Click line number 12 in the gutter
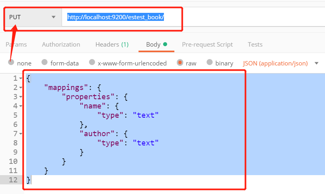This screenshot has height=194, width=325. (x=13, y=180)
